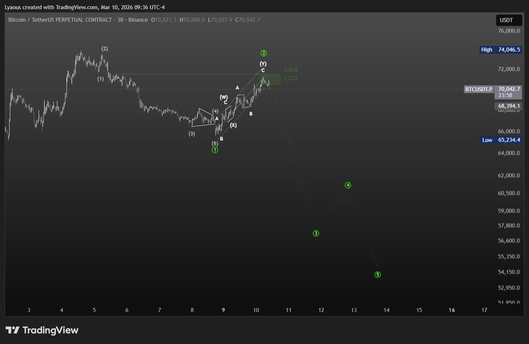Click date 16 on the time axis
Screen dimensions: 529x344
point(452,310)
